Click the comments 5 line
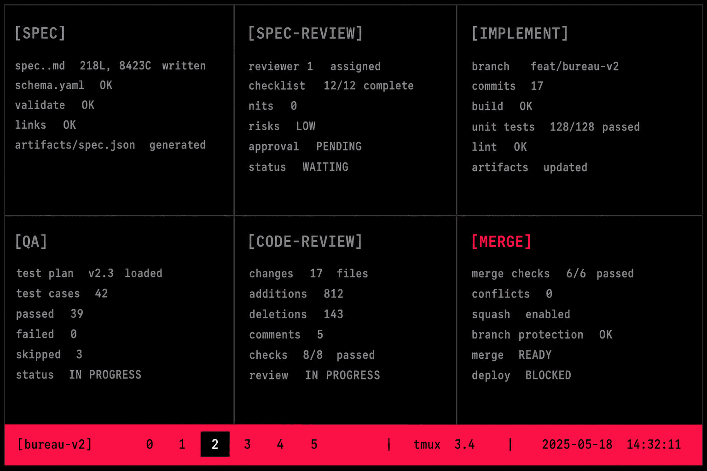 point(286,334)
